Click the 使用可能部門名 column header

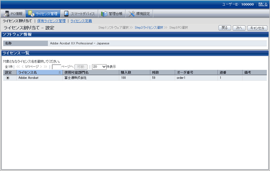(91, 72)
